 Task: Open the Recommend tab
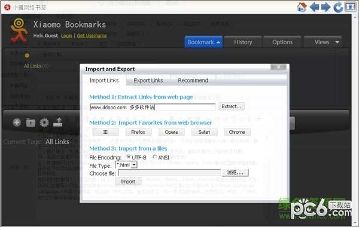point(193,81)
